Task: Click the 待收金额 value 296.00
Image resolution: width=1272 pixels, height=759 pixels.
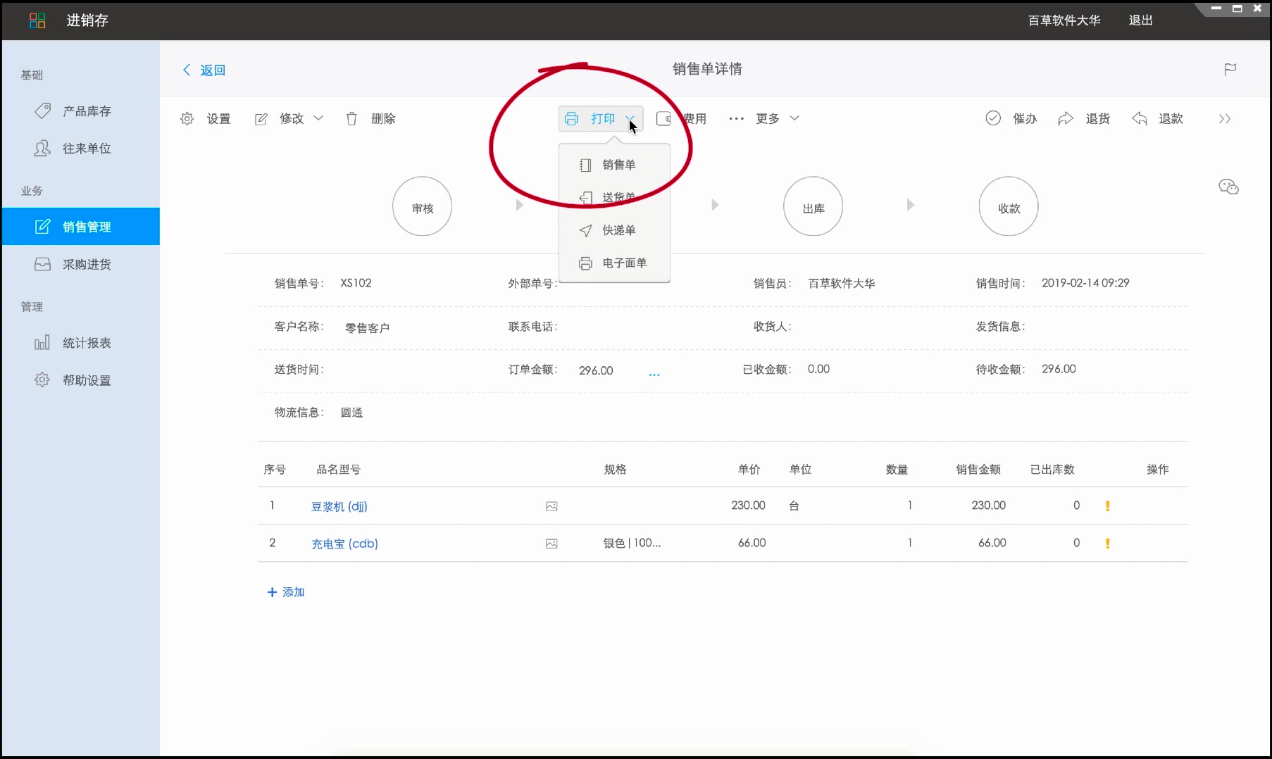Action: [1059, 369]
